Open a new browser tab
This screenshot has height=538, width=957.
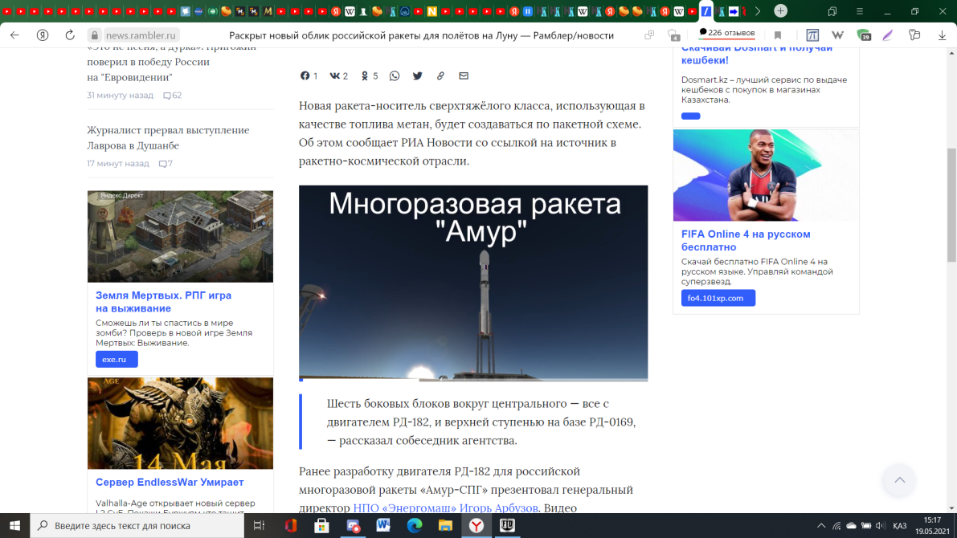[x=780, y=11]
